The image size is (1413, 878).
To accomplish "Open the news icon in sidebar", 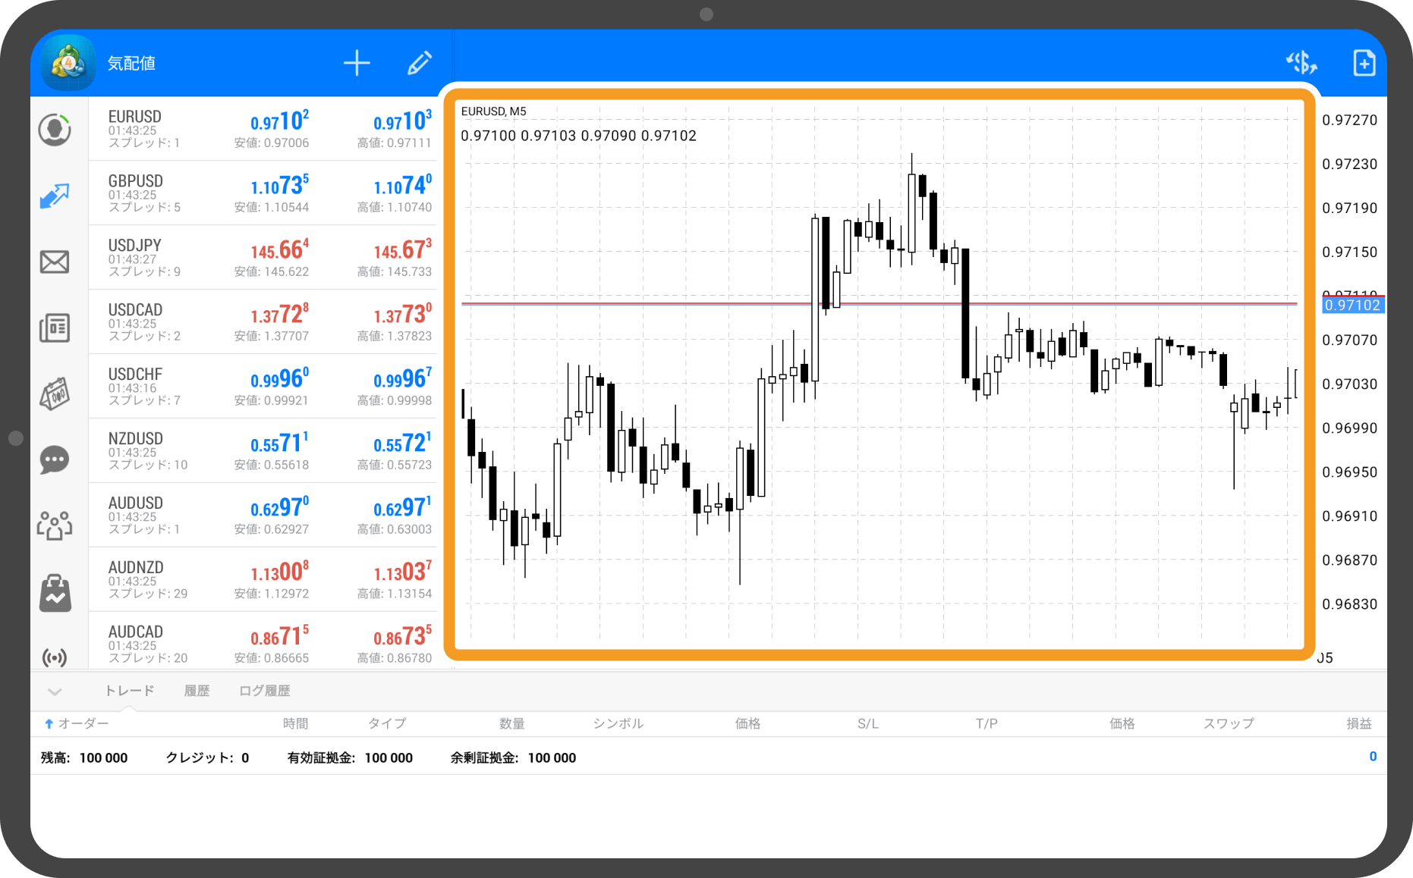I will click(55, 328).
